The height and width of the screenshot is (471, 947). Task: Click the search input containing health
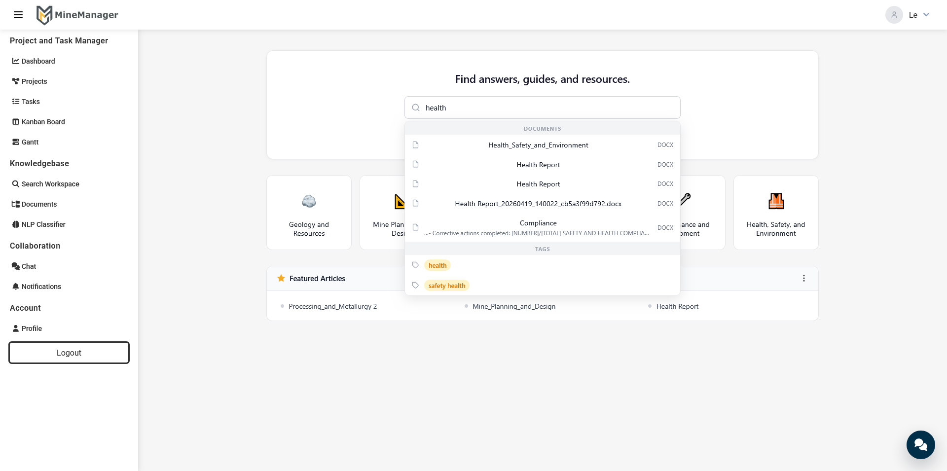pos(543,108)
